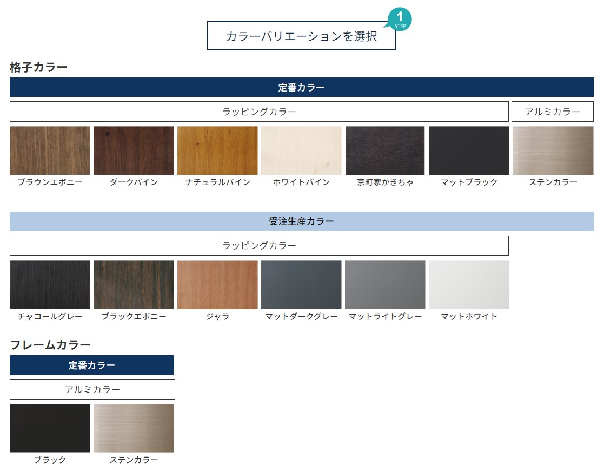Click the カラーバリエーションを選択 step box
The width and height of the screenshot is (604, 470).
pyautogui.click(x=301, y=36)
